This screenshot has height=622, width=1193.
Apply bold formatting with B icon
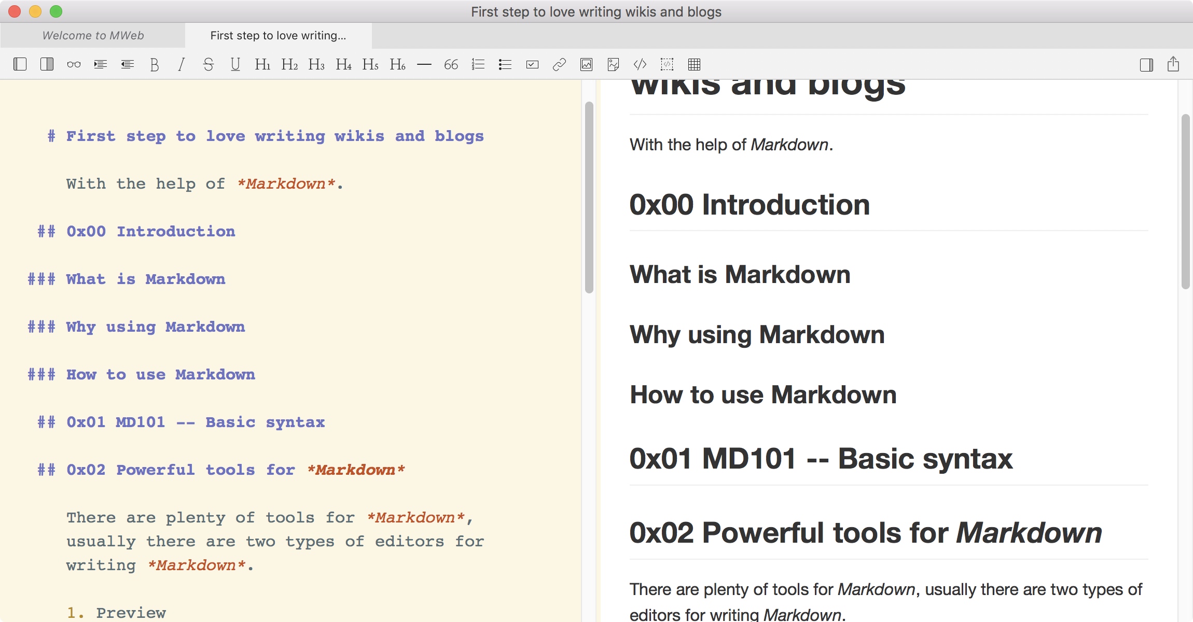coord(155,64)
